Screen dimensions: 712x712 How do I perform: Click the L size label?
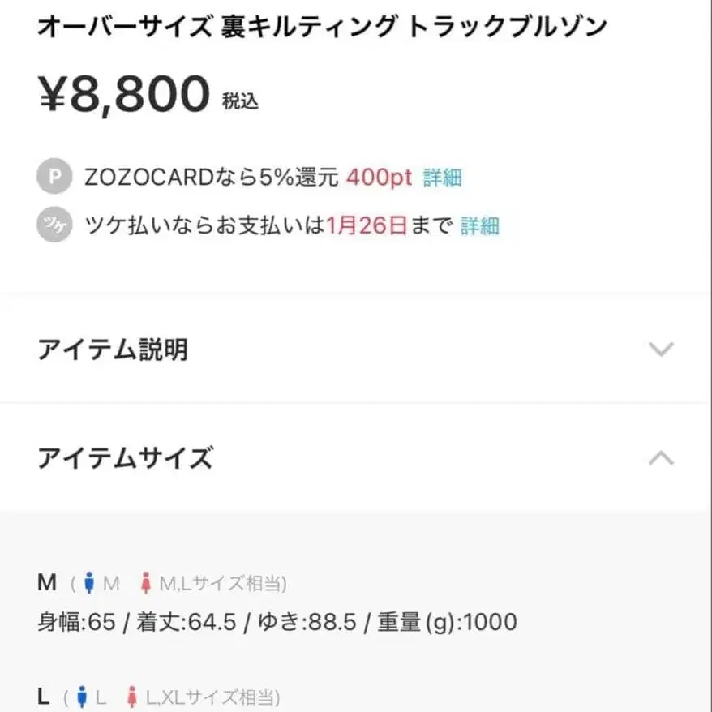point(42,696)
